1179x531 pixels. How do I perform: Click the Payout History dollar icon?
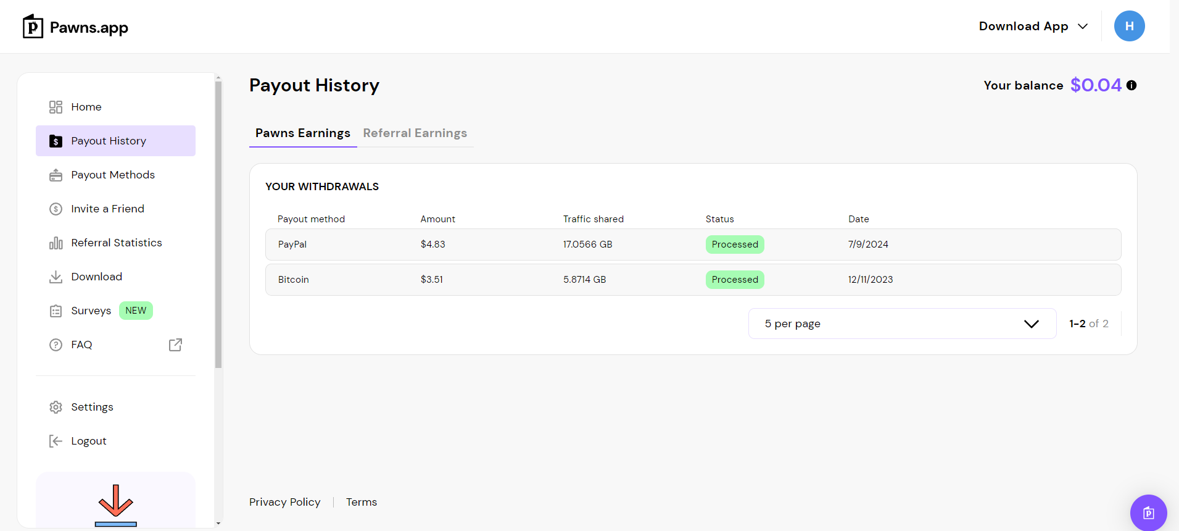click(56, 141)
